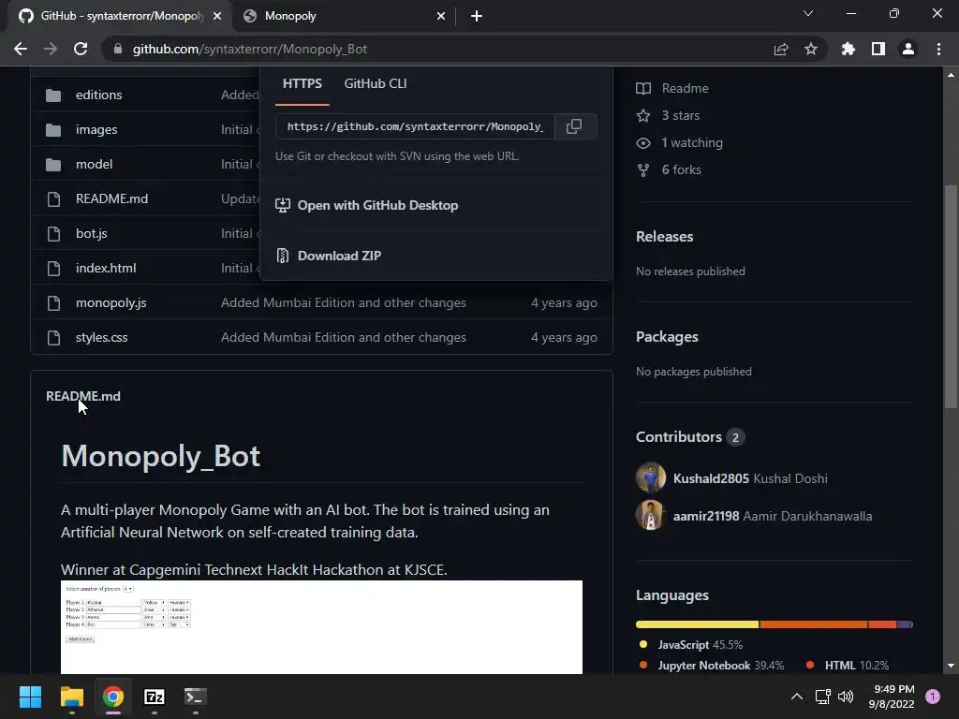
Task: Click orange Jupyter segment of language bar
Action: [x=814, y=624]
